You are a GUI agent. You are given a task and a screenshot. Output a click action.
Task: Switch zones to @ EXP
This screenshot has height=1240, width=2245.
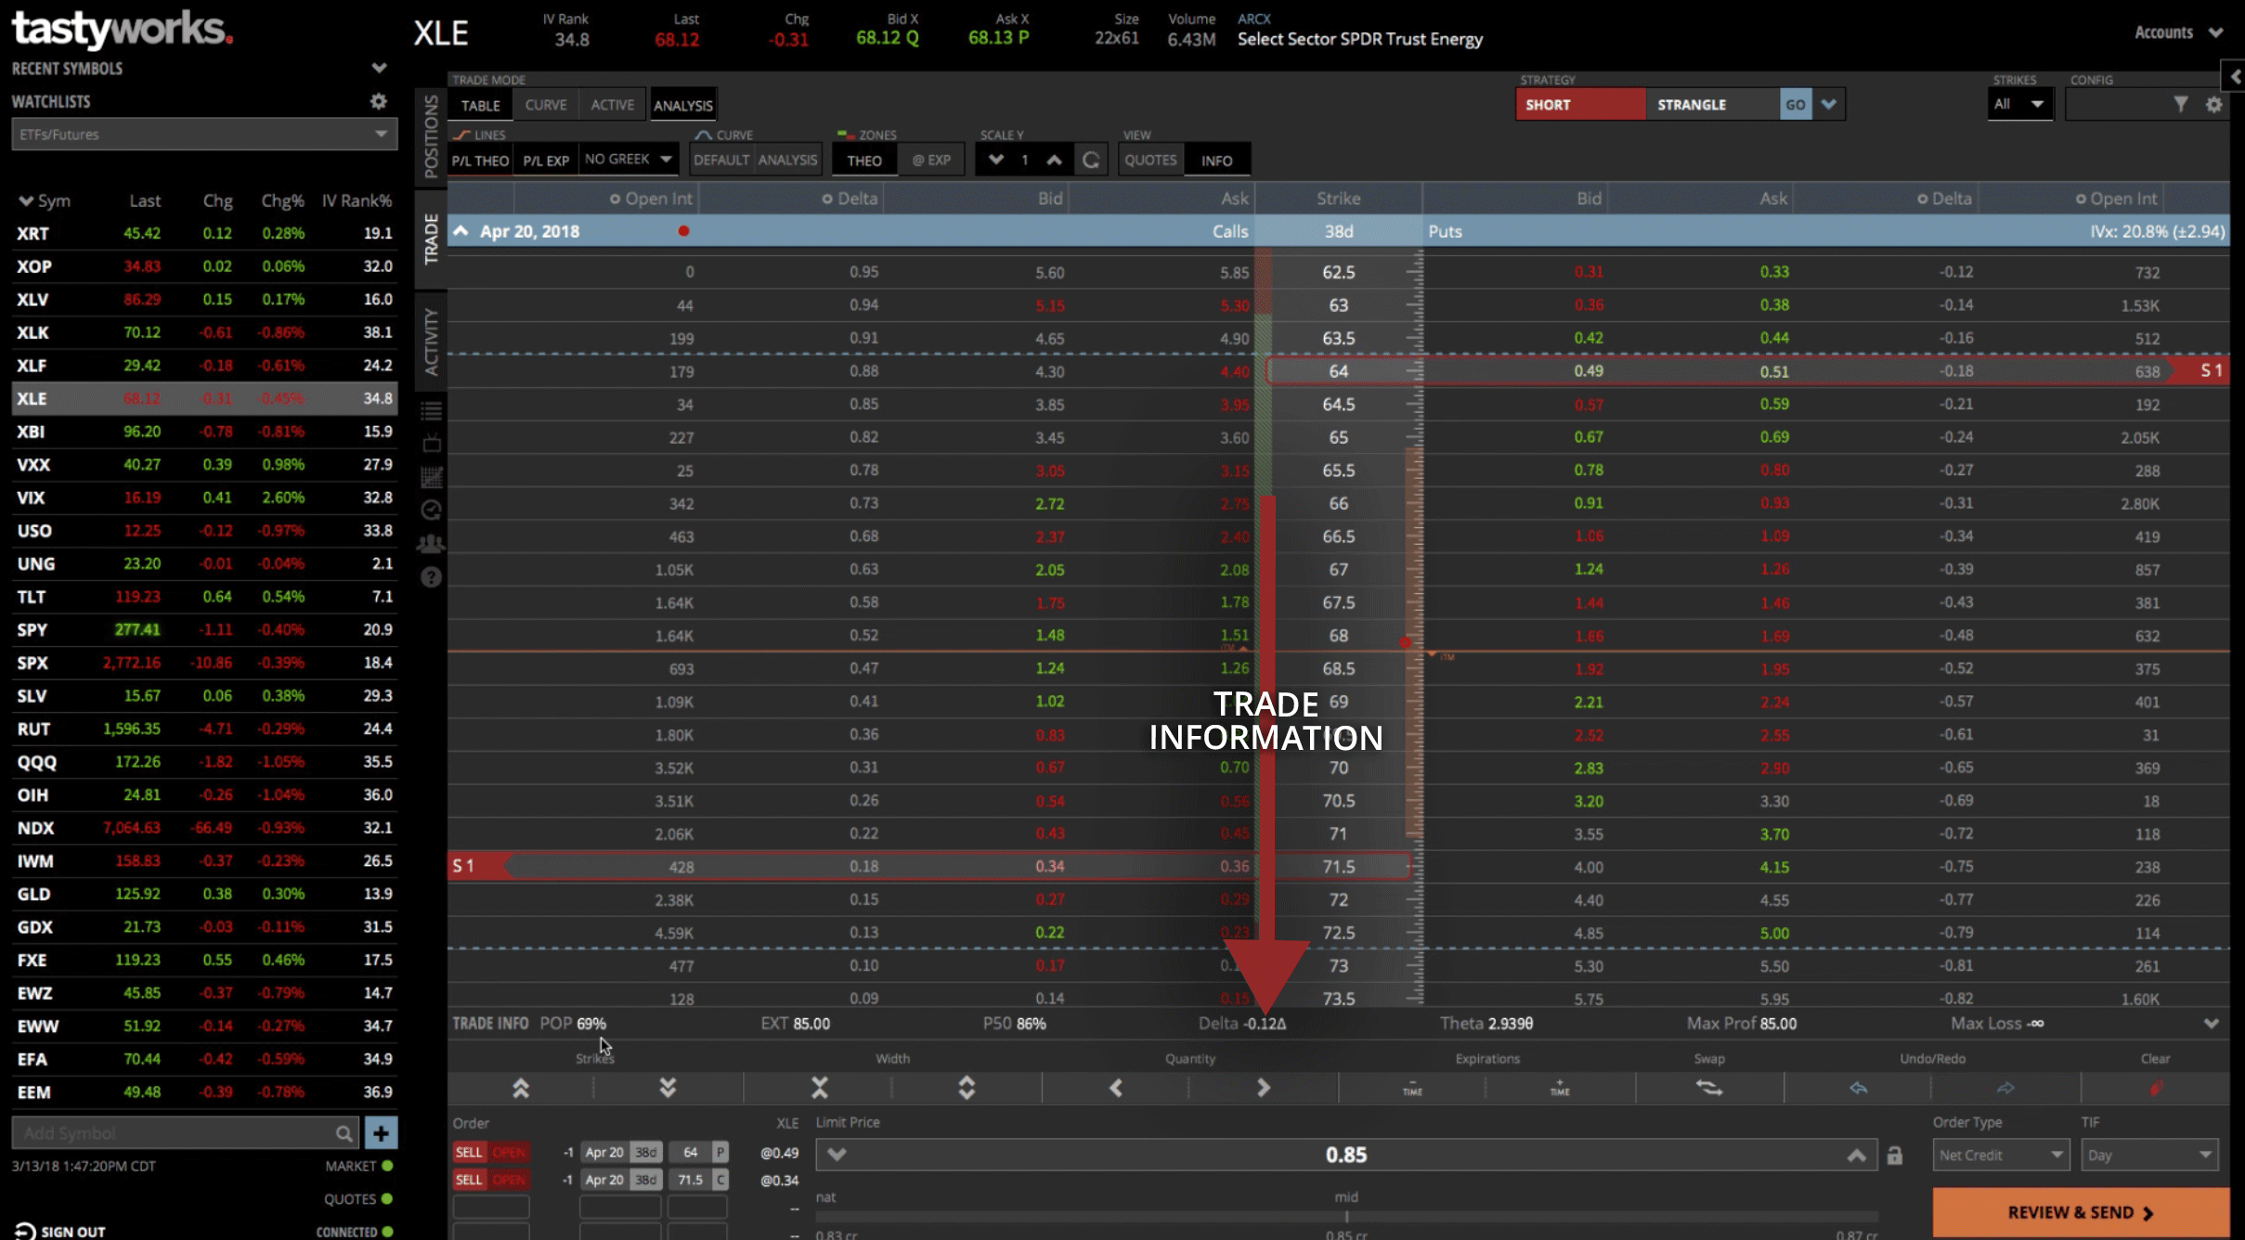931,161
